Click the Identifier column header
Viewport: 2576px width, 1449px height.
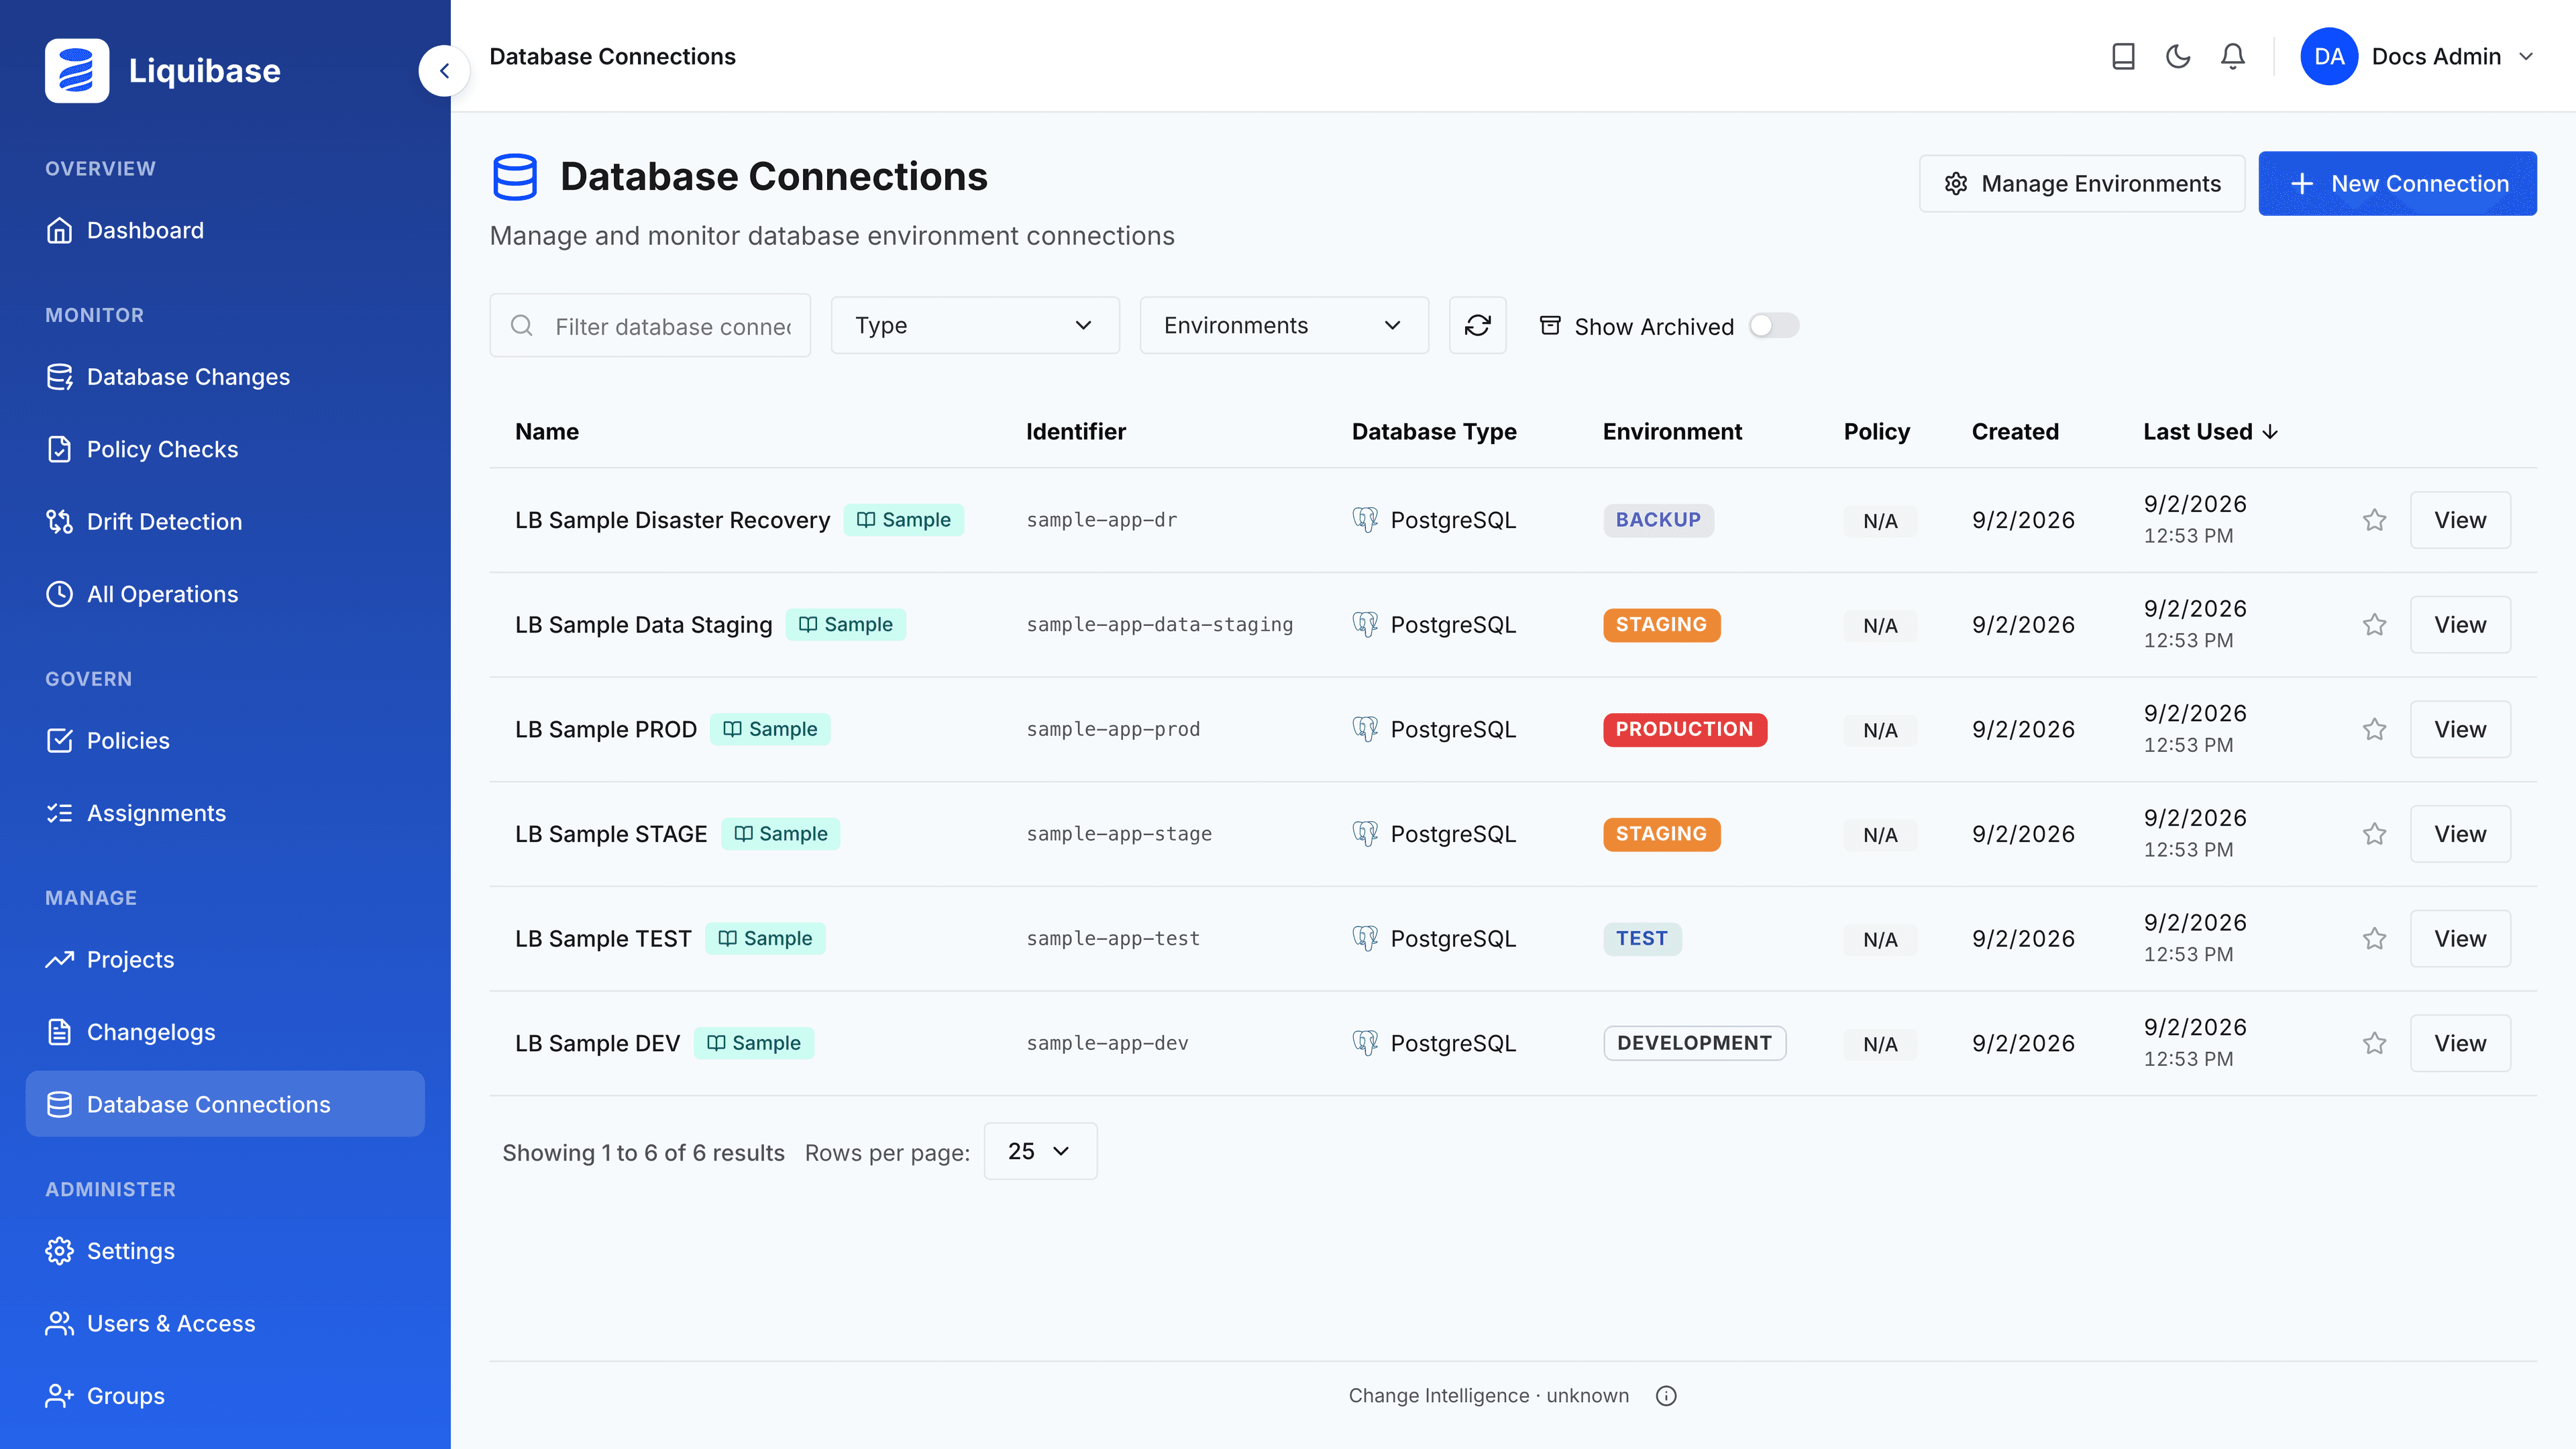[1076, 432]
